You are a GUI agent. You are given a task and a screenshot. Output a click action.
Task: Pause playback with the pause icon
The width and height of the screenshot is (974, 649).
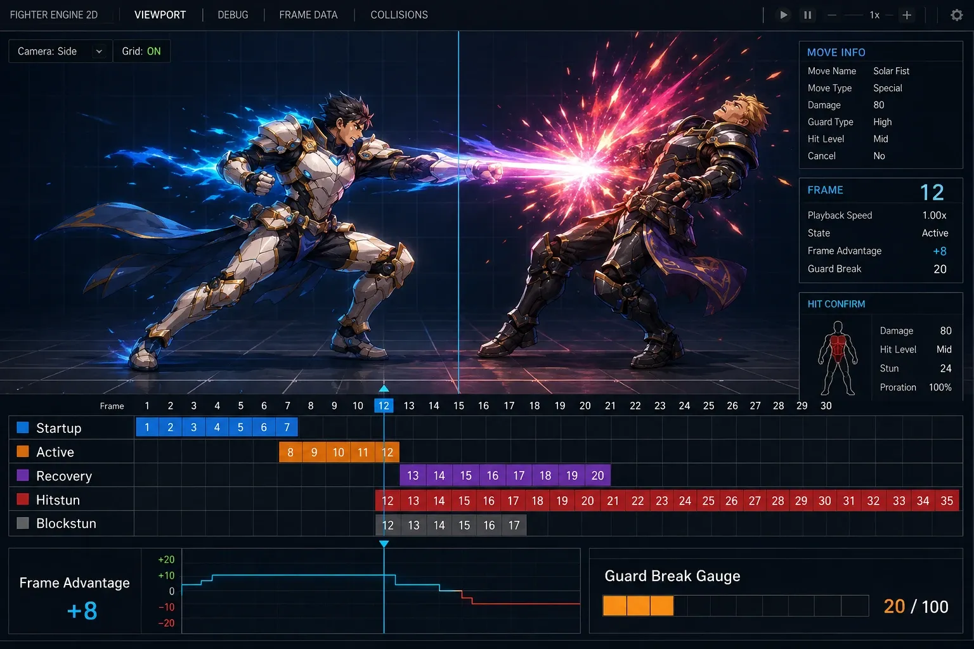click(808, 15)
